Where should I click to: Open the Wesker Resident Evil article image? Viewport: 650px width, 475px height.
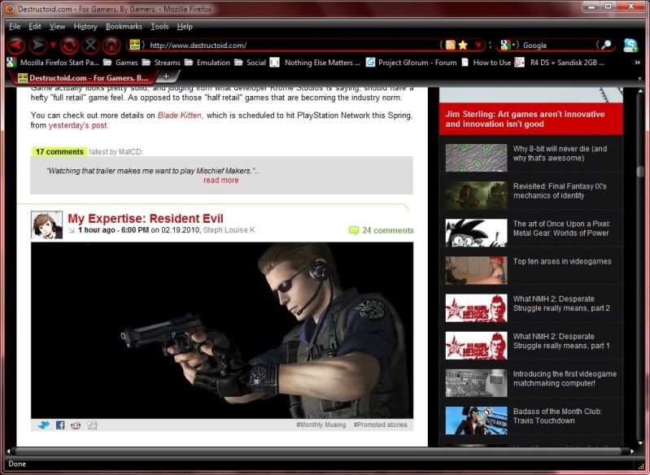pyautogui.click(x=221, y=329)
